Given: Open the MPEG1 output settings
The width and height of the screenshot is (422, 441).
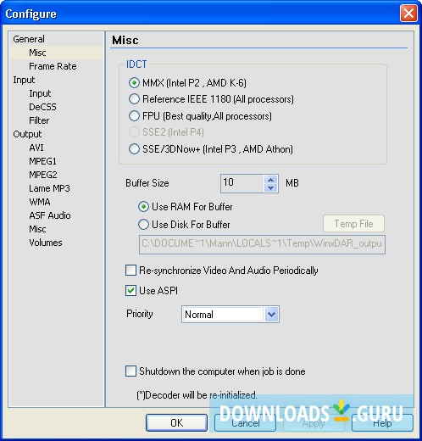Looking at the screenshot, I should click(x=42, y=161).
